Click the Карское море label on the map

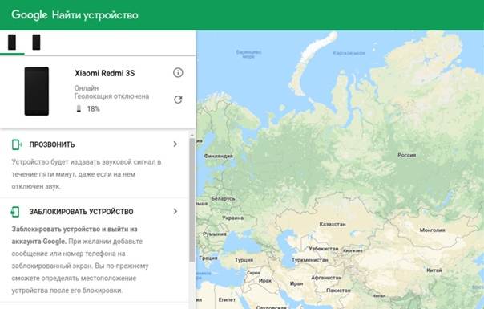pyautogui.click(x=349, y=53)
